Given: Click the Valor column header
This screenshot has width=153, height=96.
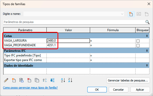Looking at the screenshot, I should [x=68, y=30].
